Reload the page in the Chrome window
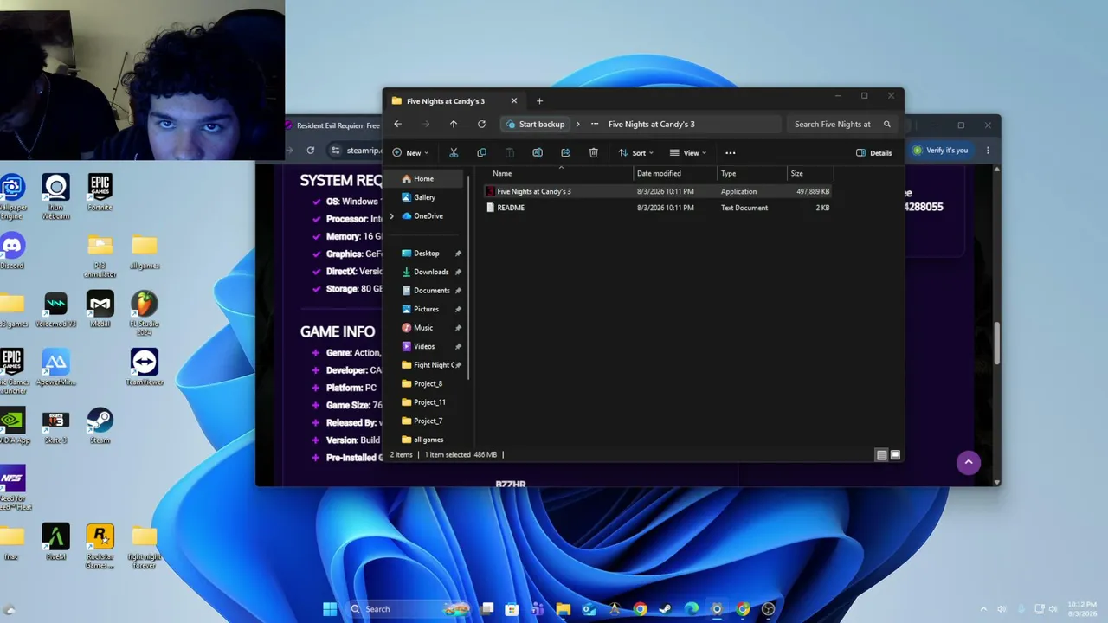The width and height of the screenshot is (1108, 623). pyautogui.click(x=311, y=151)
